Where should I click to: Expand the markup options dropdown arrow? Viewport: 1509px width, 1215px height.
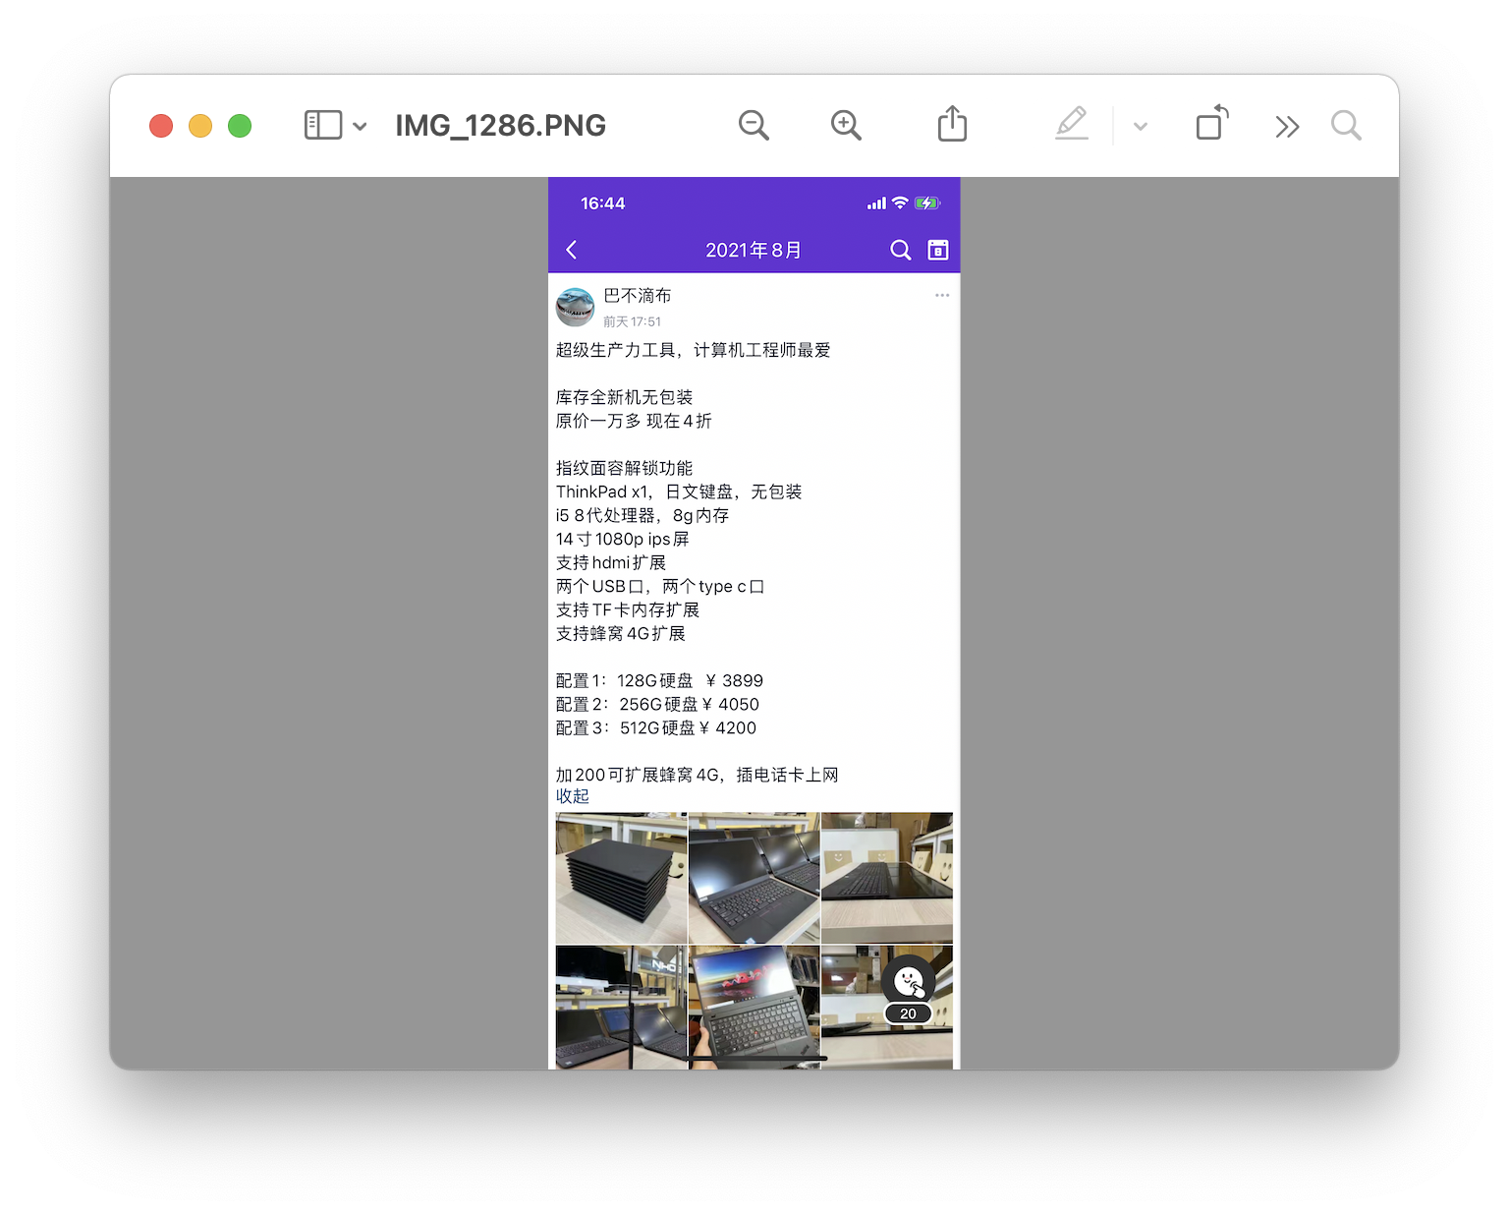click(1141, 127)
